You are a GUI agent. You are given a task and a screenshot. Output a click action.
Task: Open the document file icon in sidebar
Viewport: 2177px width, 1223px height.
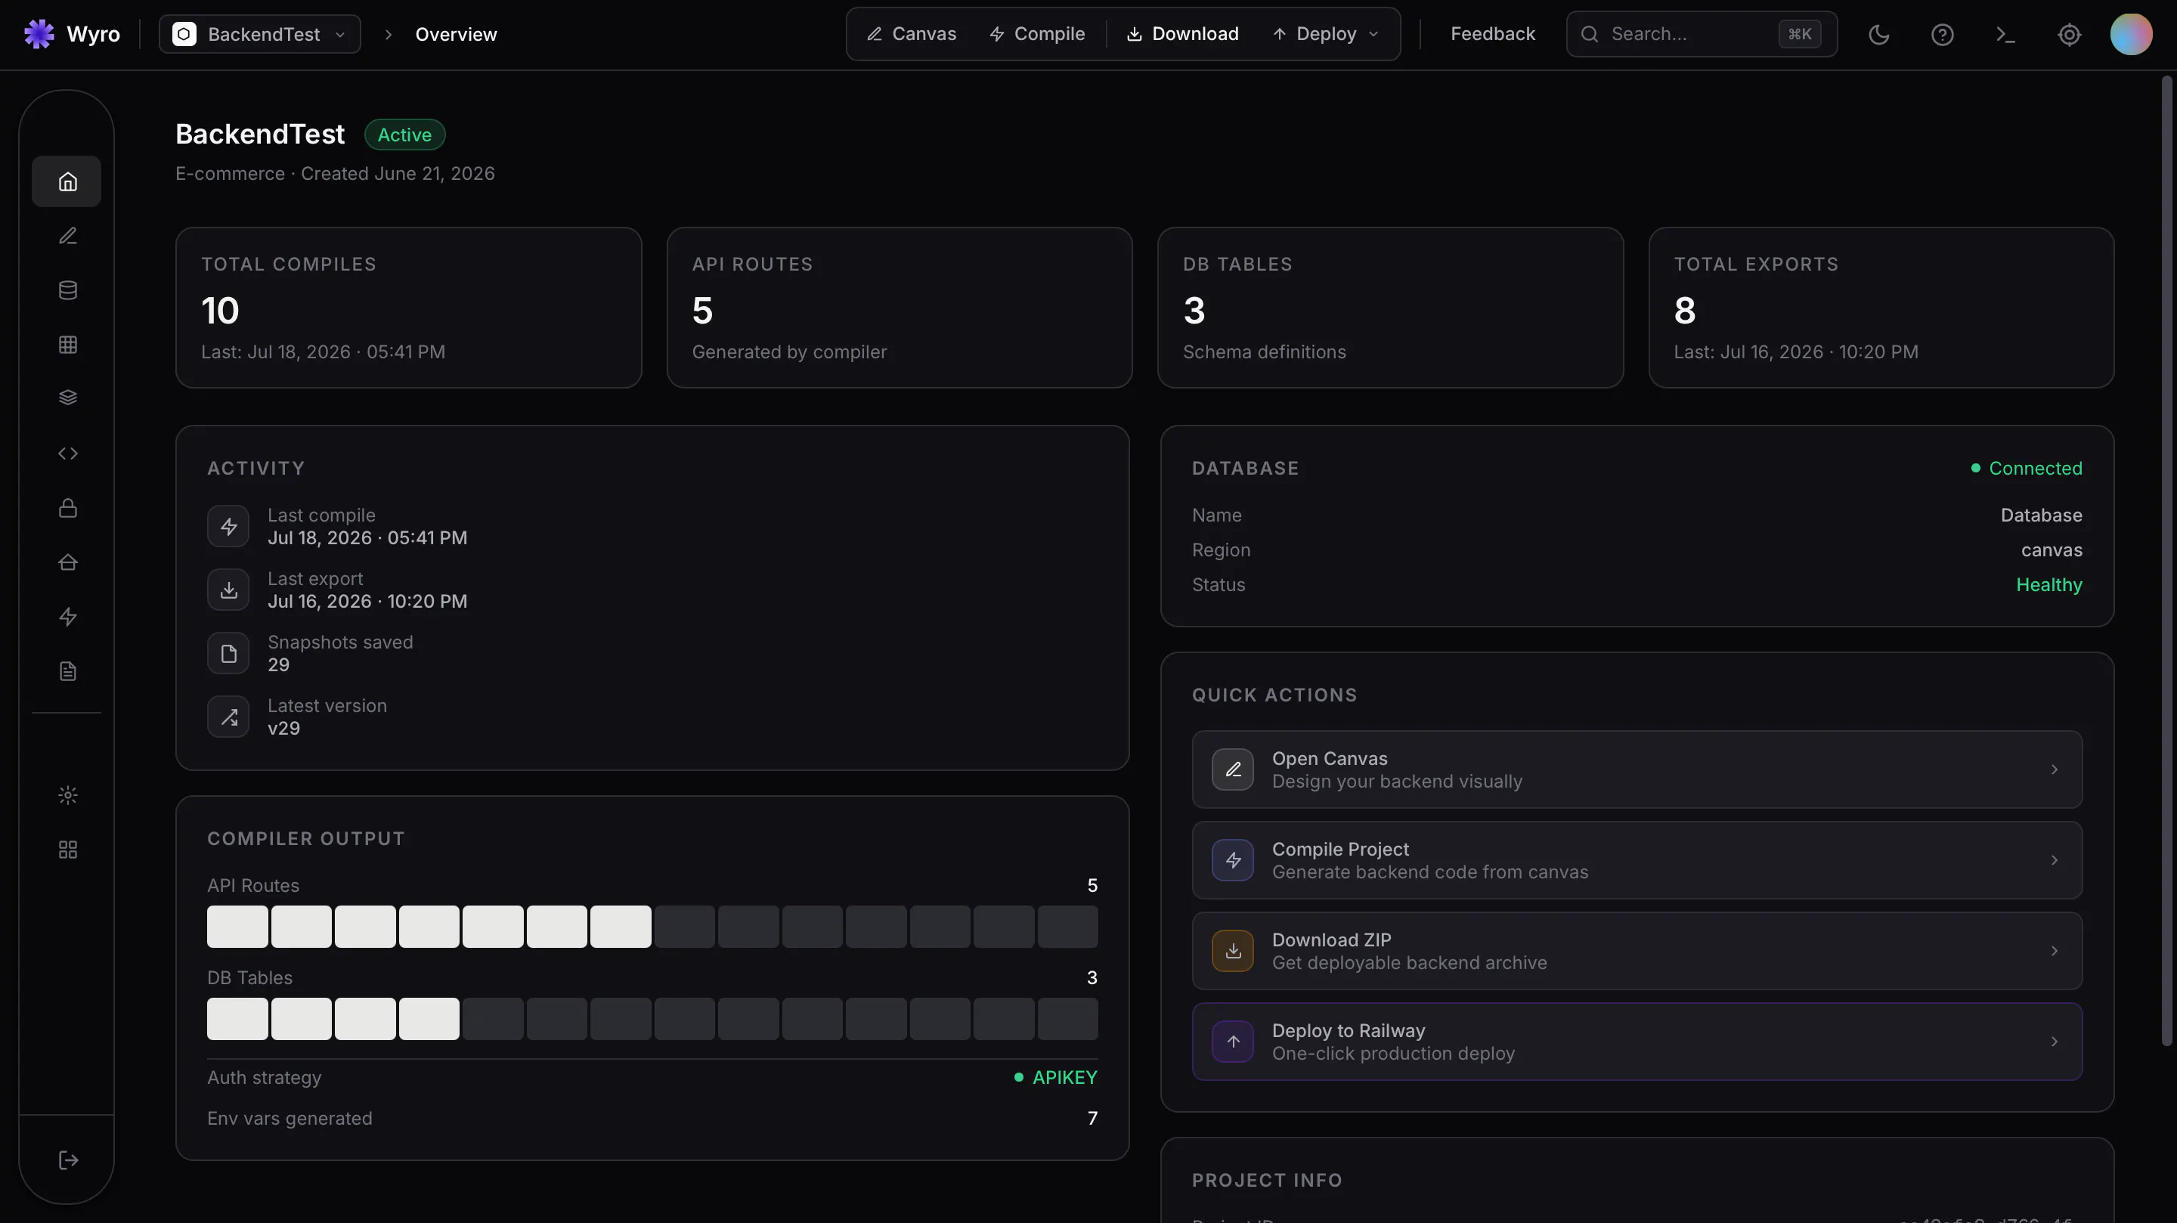coord(67,670)
